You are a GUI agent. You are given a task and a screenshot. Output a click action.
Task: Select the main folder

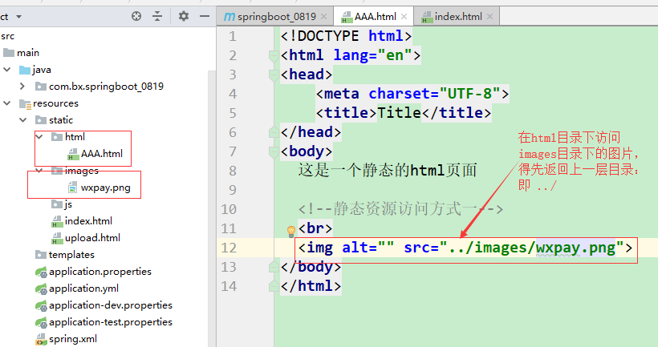coord(21,53)
